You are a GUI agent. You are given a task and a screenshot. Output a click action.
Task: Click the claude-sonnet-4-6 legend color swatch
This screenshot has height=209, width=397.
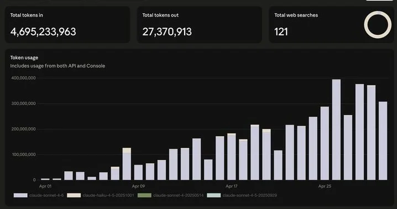point(20,195)
